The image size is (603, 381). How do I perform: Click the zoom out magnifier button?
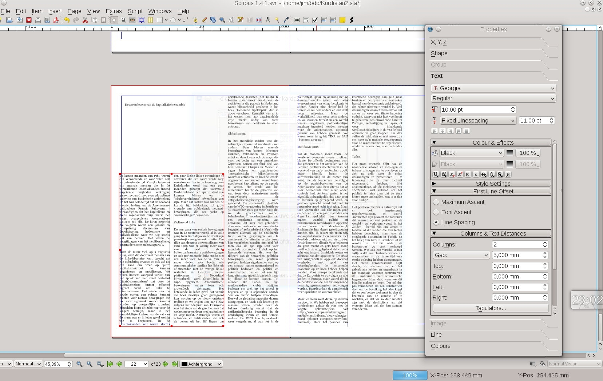pyautogui.click(x=80, y=364)
